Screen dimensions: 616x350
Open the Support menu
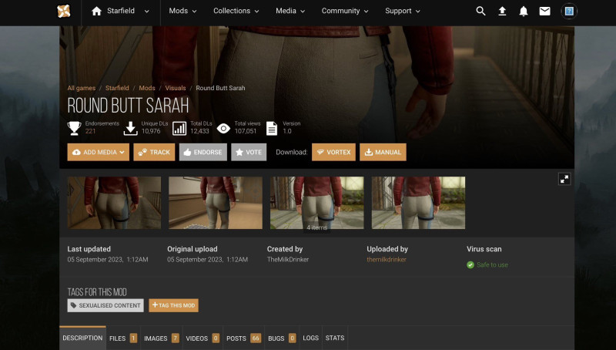402,11
